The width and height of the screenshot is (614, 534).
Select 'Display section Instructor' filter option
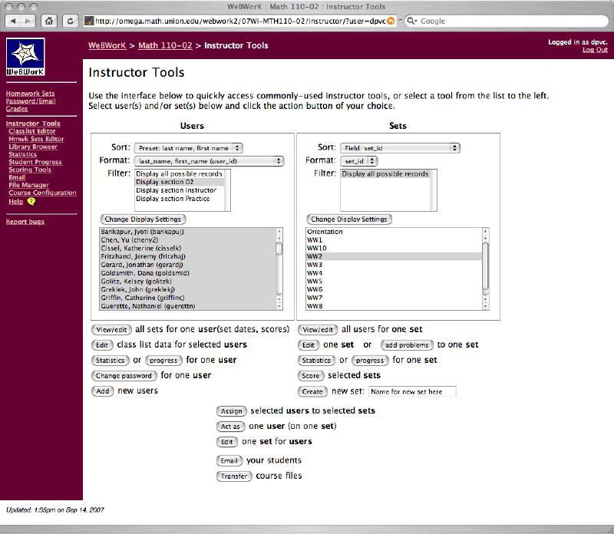click(180, 190)
